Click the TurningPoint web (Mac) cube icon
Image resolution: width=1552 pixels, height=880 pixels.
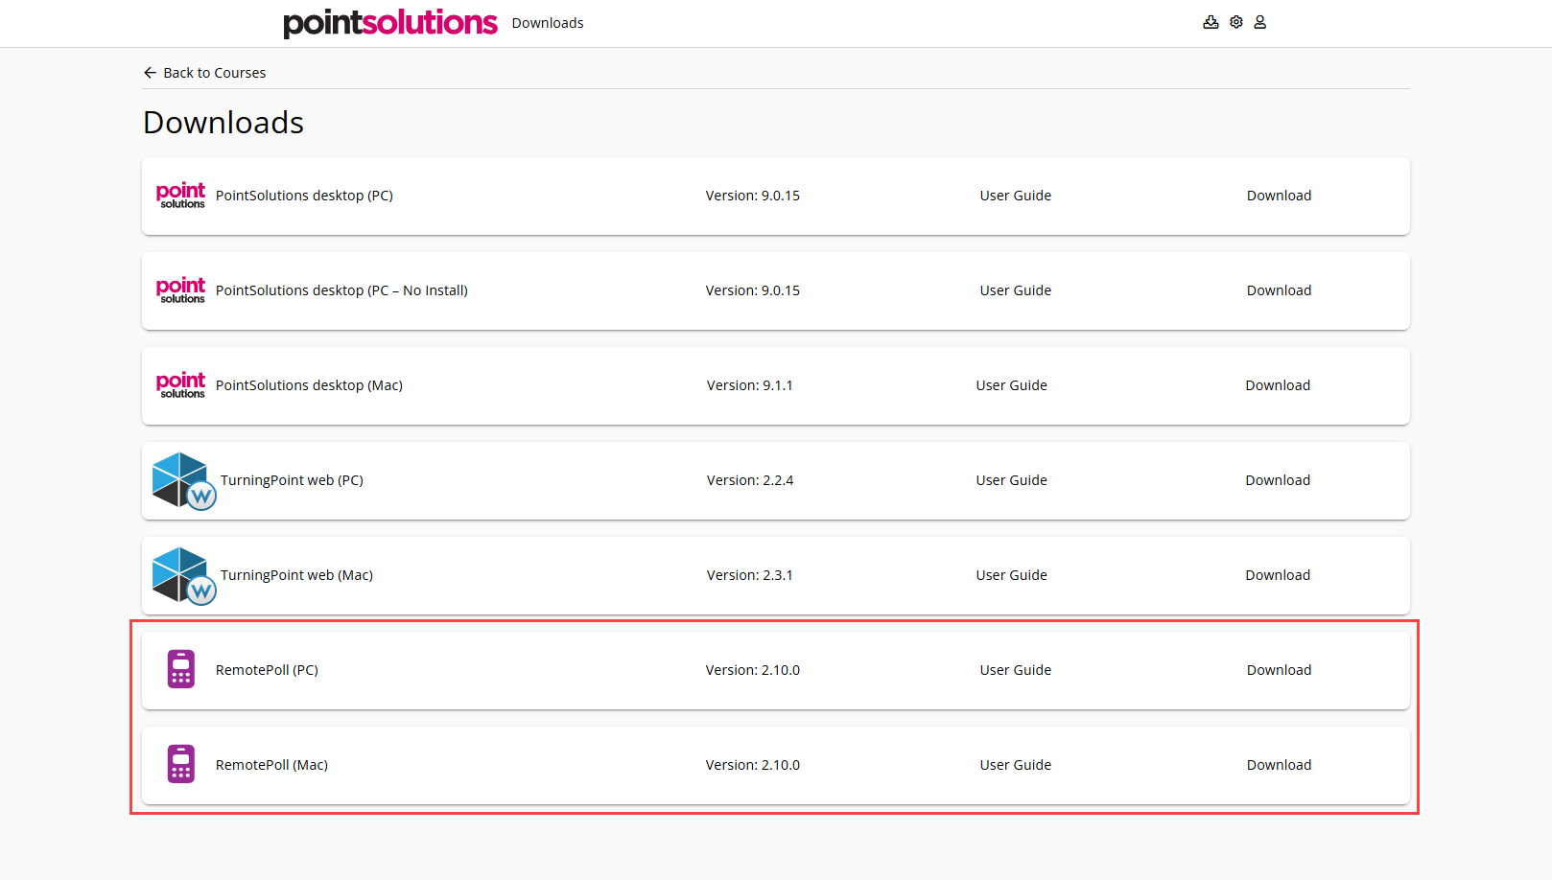click(x=184, y=576)
